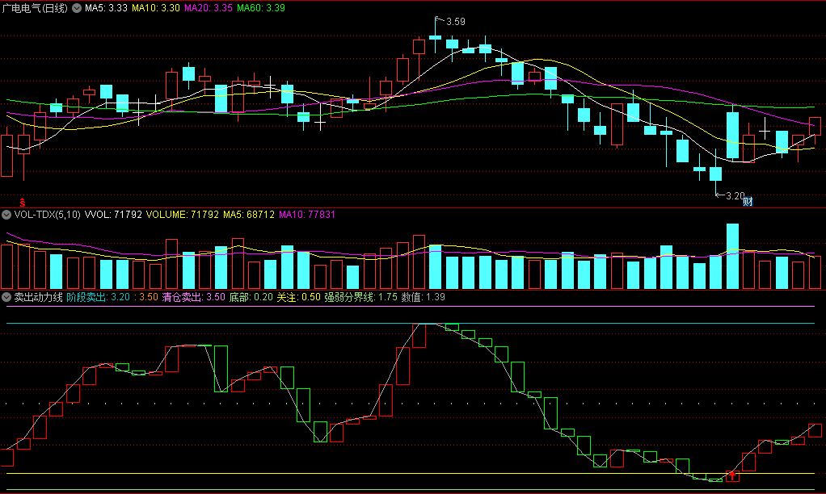Select the tallest cyan volume bar

click(x=732, y=256)
